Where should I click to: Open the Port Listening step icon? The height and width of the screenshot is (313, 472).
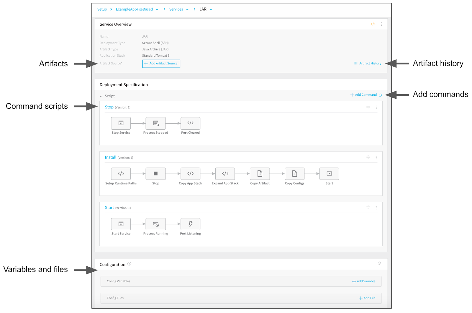point(191,224)
